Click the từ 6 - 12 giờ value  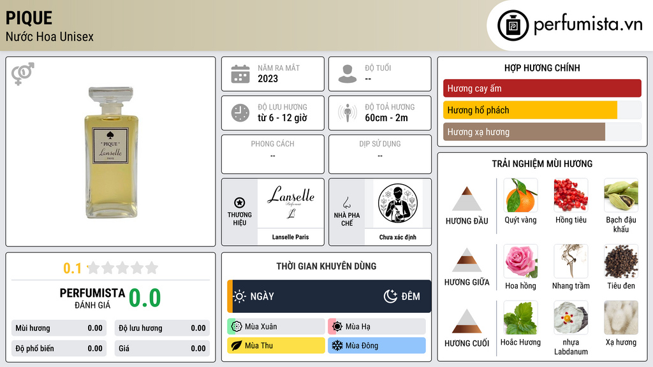click(282, 118)
